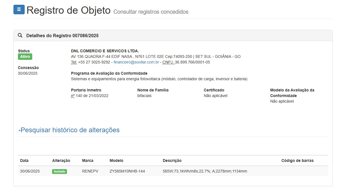Open the financeiro@soollar.com.br email link

pos(136,62)
